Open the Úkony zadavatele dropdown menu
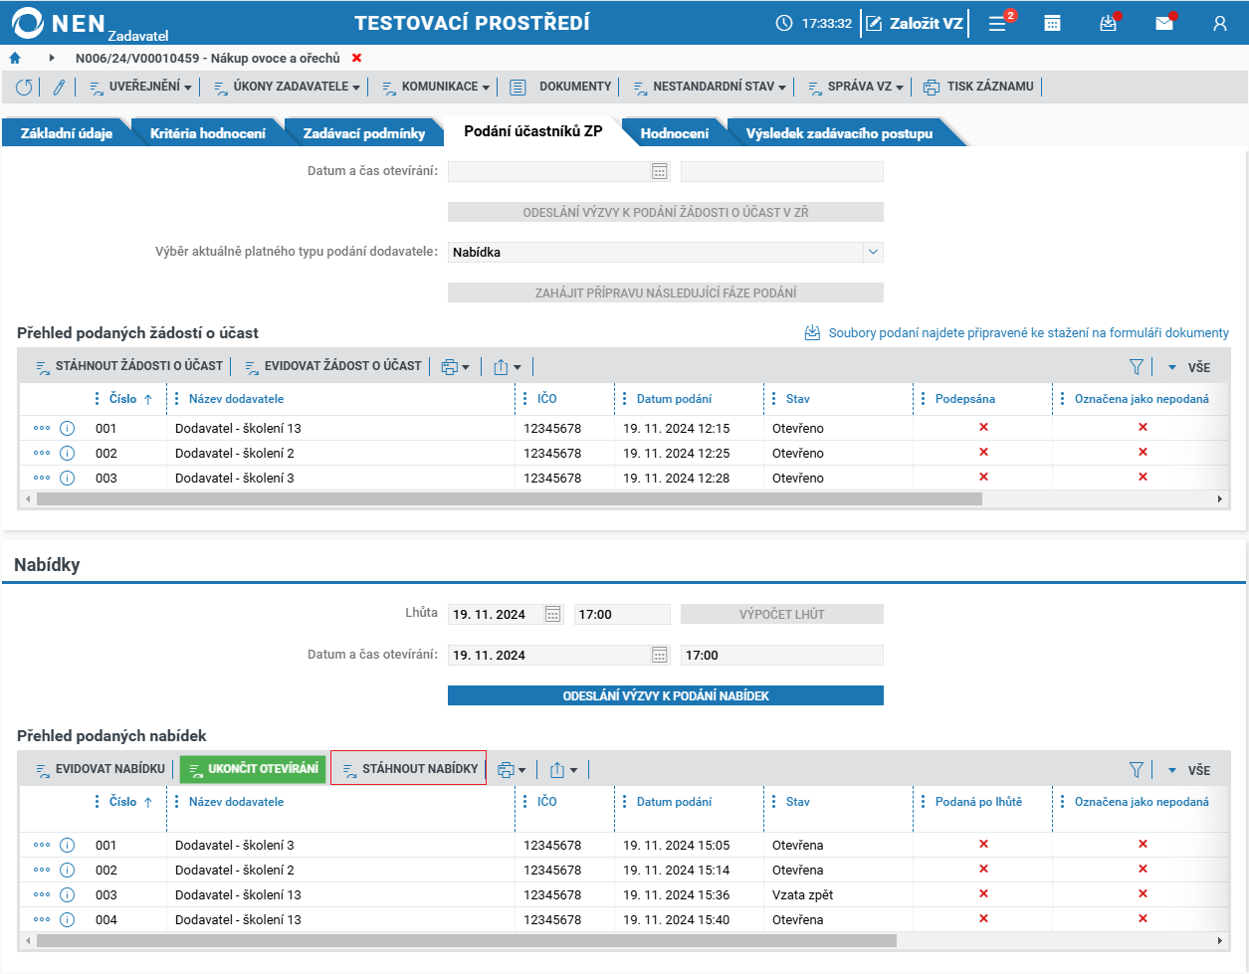1249x974 pixels. tap(287, 87)
